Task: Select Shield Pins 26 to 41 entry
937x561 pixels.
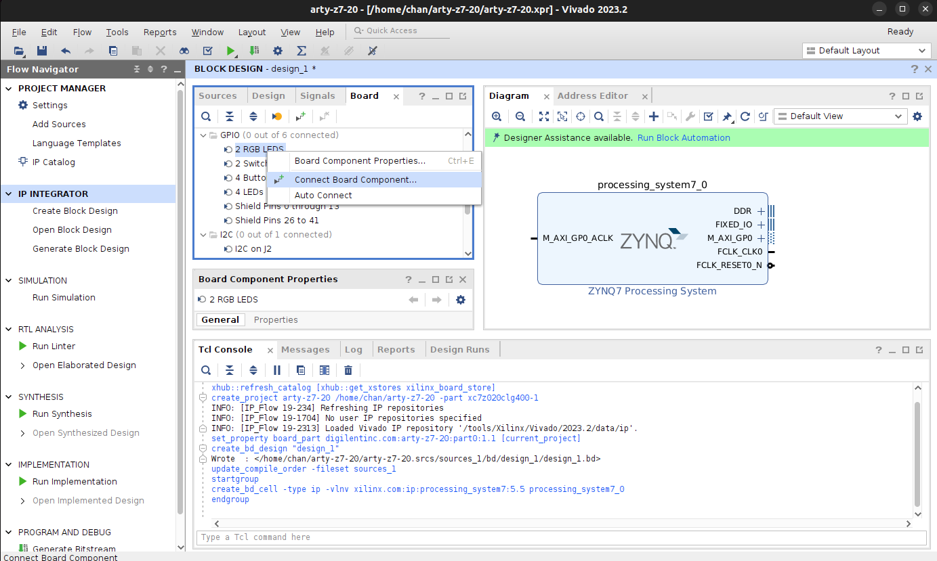Action: point(277,221)
